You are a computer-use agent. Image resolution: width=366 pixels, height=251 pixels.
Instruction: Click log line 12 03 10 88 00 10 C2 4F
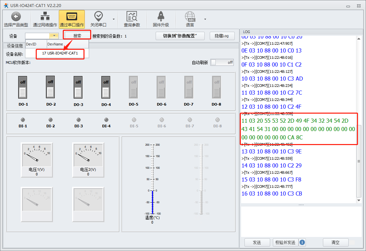271,107
